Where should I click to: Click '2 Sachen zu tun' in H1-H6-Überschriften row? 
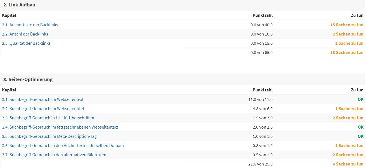click(x=348, y=118)
